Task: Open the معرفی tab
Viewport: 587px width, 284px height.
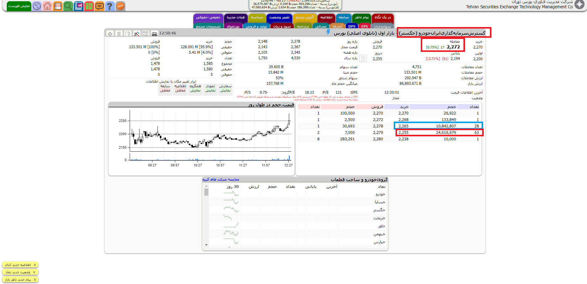Action: click(321, 26)
